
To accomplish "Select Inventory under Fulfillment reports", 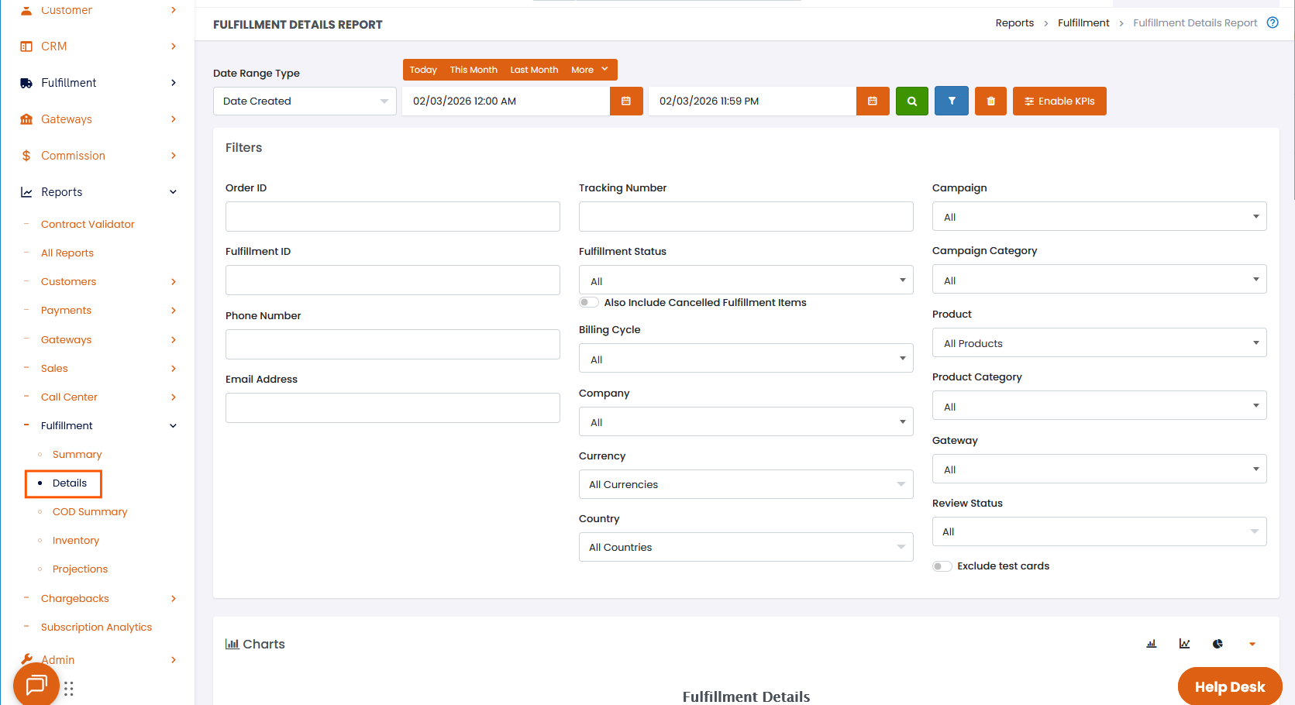I will tap(76, 541).
